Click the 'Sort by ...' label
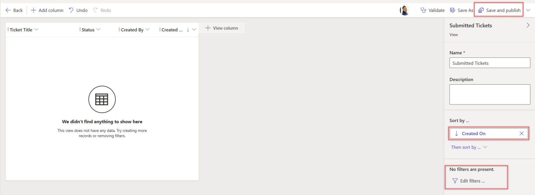The height and width of the screenshot is (195, 535). point(459,120)
